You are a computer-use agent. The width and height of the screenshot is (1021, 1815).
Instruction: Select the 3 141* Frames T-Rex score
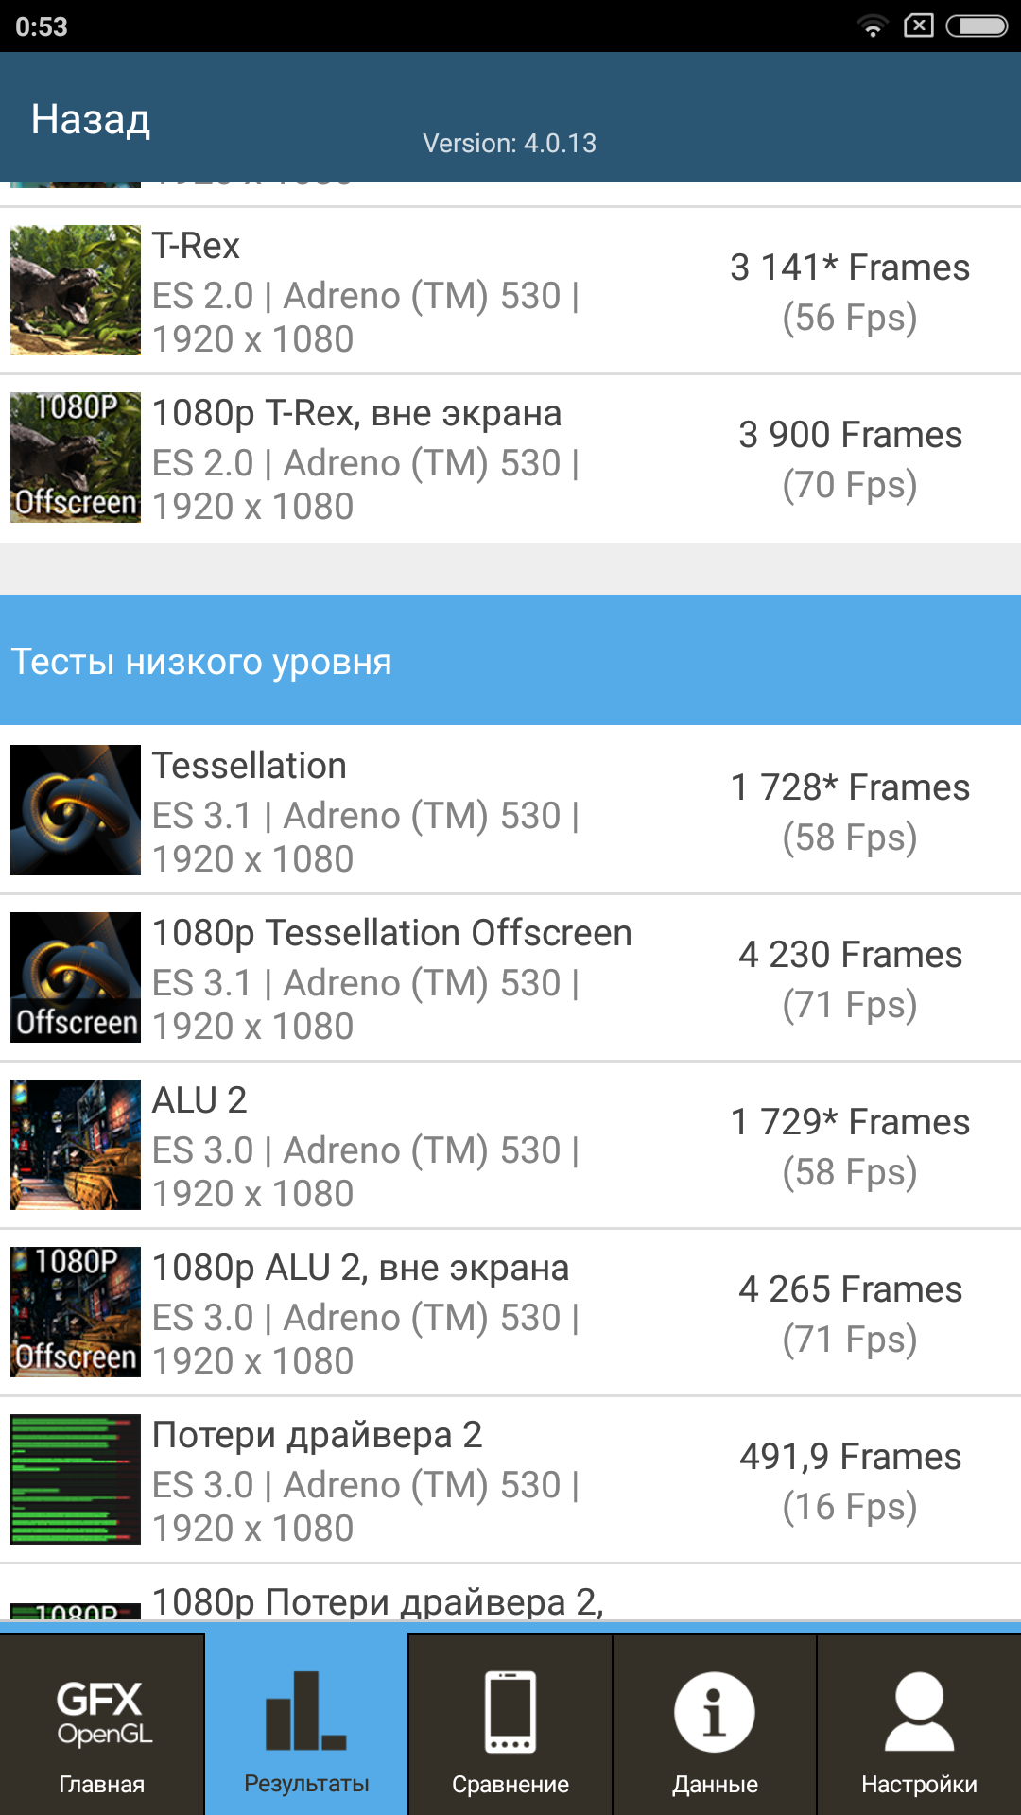tap(850, 268)
